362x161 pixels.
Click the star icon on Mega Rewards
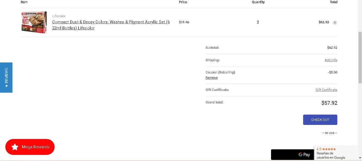coord(15,147)
